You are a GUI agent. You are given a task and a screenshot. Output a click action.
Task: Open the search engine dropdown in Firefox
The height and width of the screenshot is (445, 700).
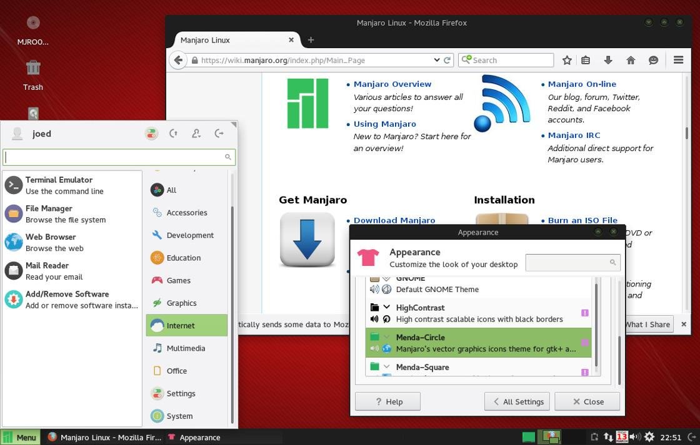pos(467,60)
